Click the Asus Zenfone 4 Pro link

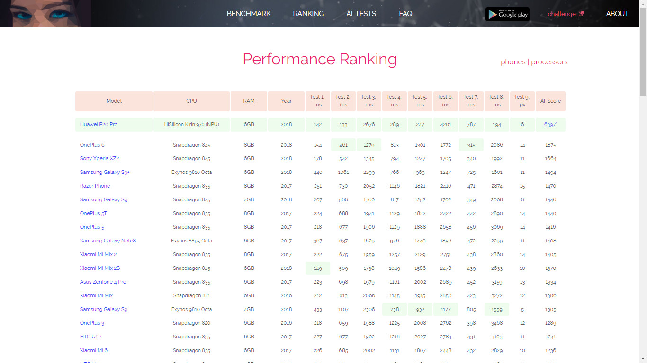point(103,282)
